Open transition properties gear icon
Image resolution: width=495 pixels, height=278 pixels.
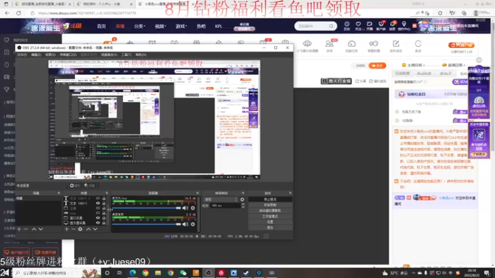click(242, 200)
